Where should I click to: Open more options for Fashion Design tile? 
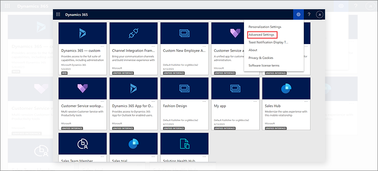(204, 101)
